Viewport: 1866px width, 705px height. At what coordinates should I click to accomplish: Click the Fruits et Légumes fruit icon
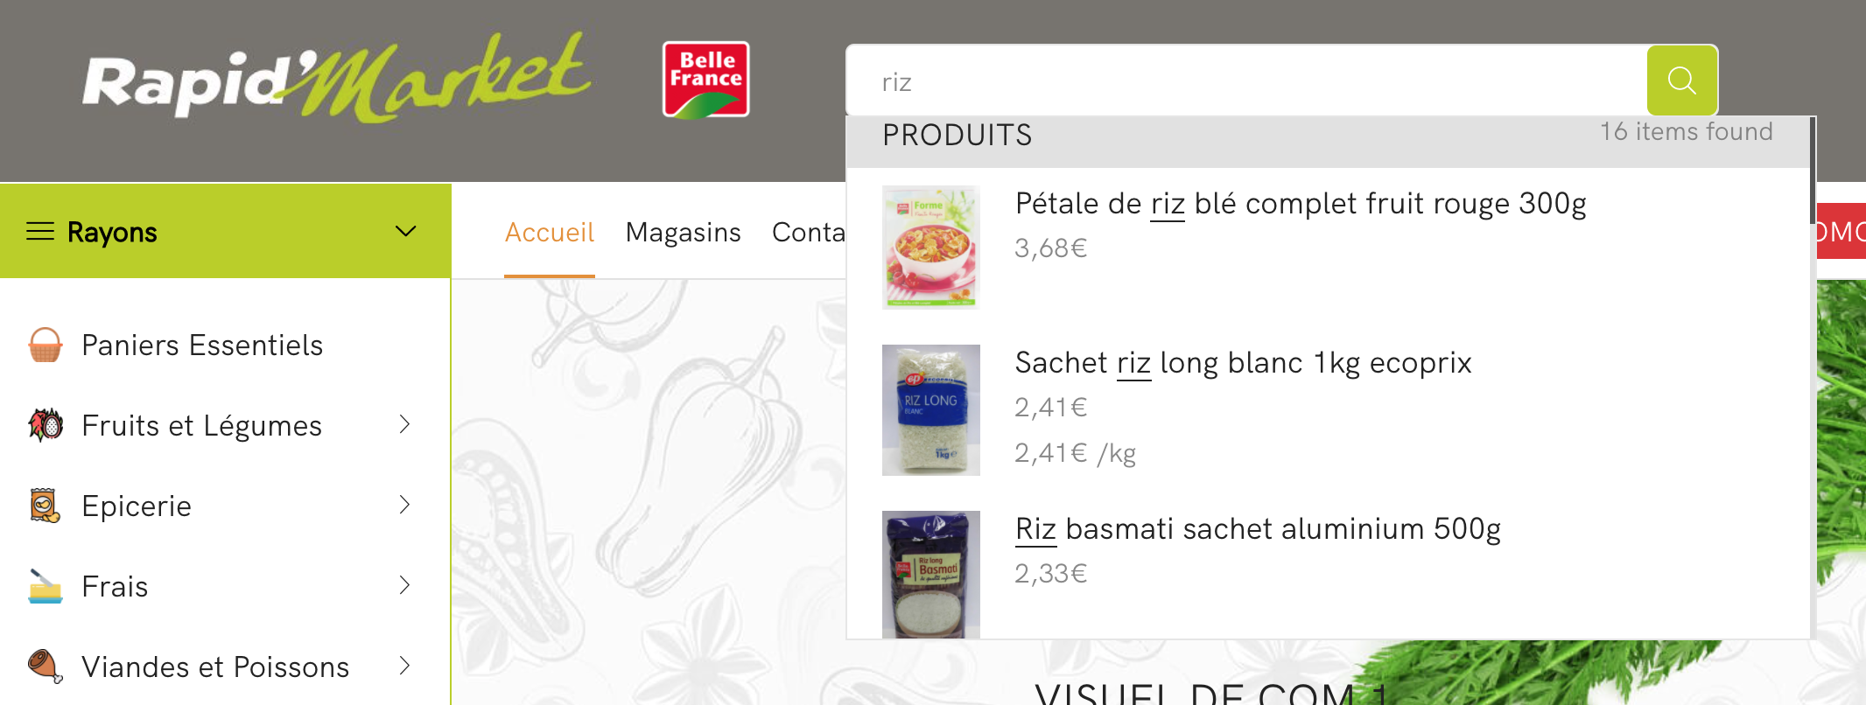coord(45,425)
